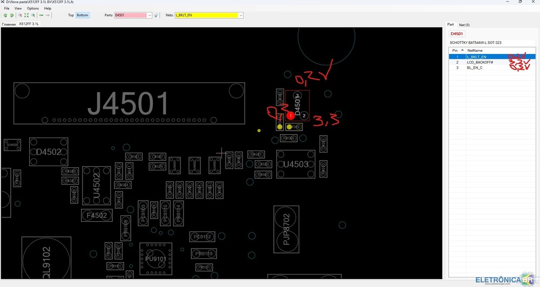540x287 pixels.
Task: Expand the Nets dropdown list
Action: click(x=241, y=15)
